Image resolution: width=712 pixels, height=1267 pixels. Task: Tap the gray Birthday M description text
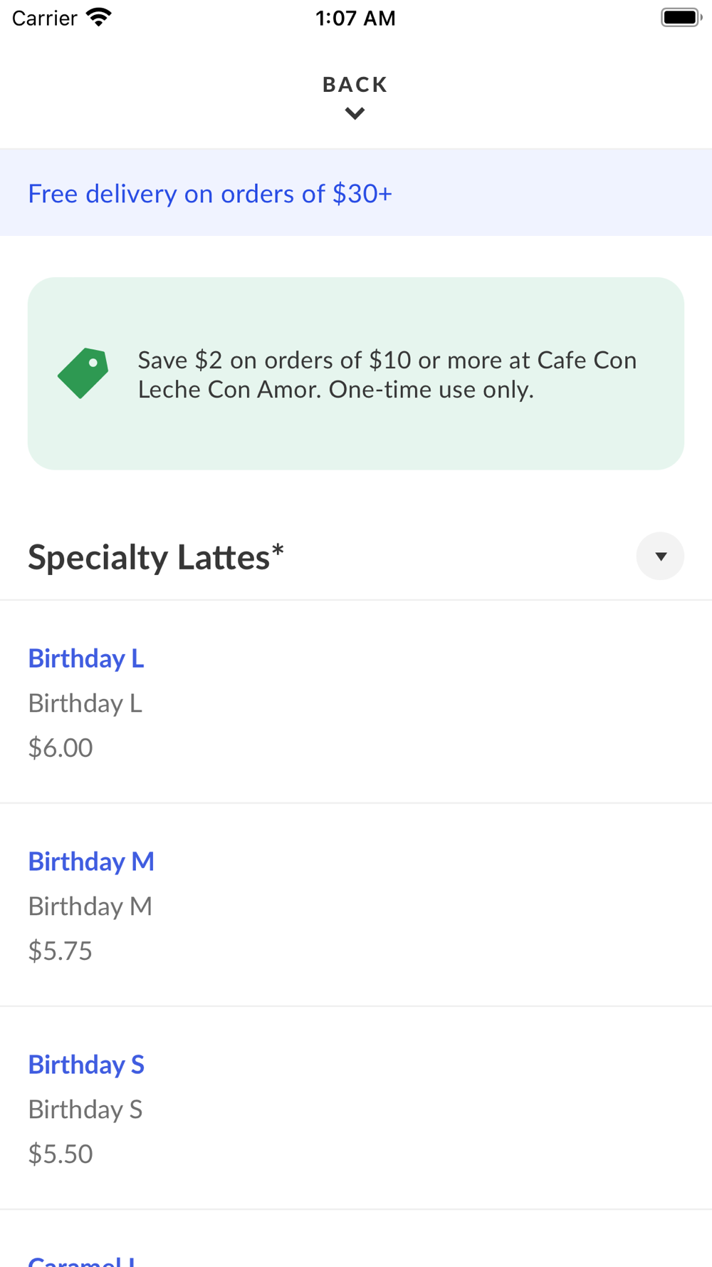[90, 906]
